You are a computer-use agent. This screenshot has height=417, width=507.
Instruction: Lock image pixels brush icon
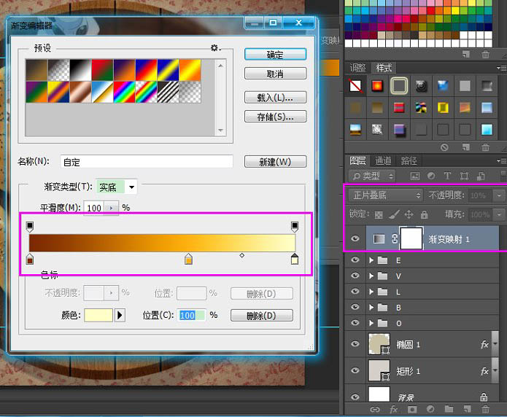394,214
